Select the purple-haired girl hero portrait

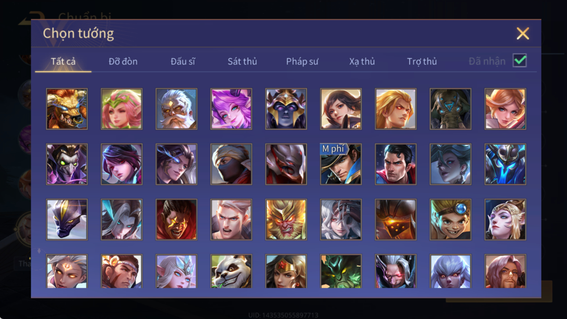(x=231, y=109)
